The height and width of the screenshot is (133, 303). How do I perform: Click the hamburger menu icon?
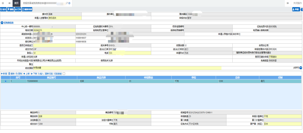pyautogui.click(x=3, y=3)
